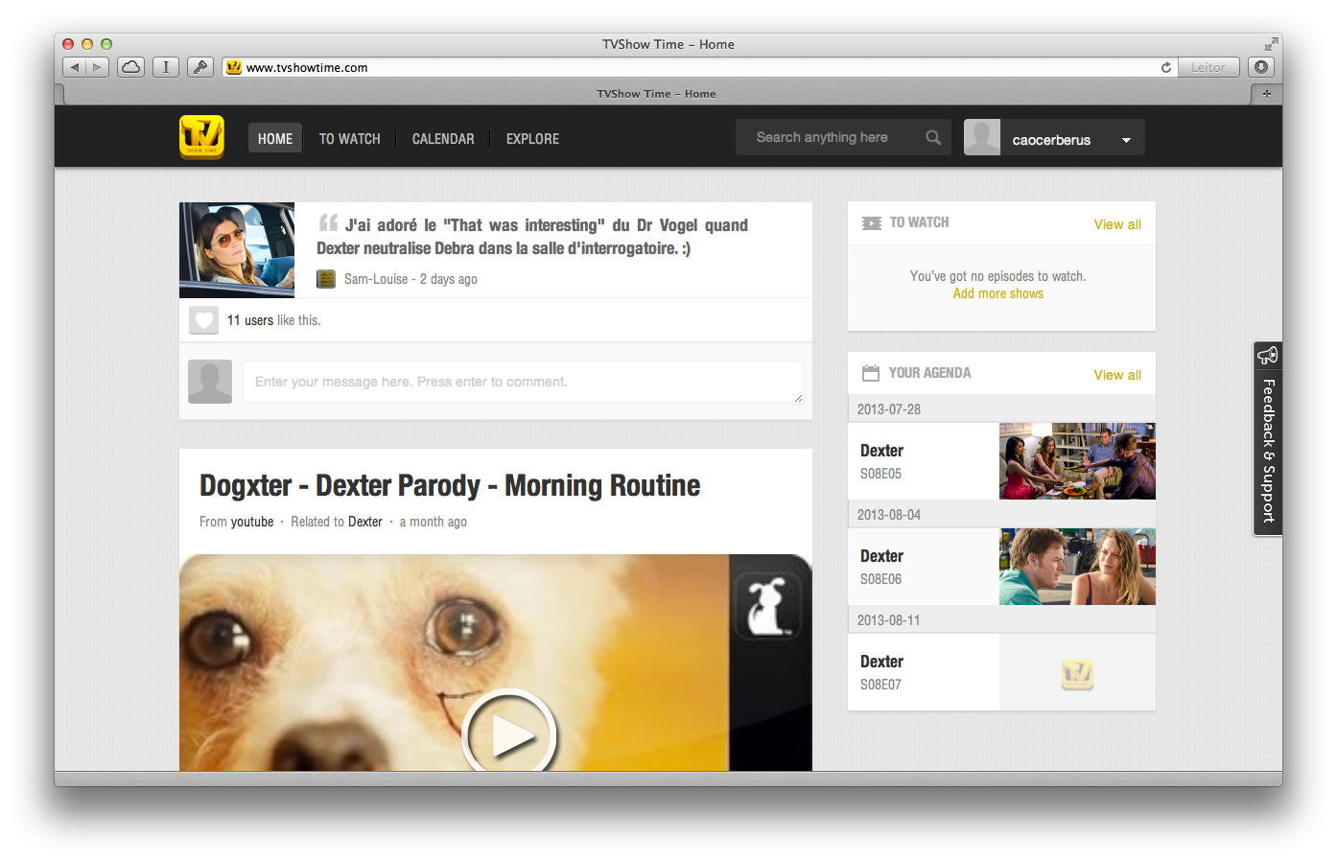1337x862 pixels.
Task: Switch to the EXPLORE tab
Action: [x=532, y=138]
